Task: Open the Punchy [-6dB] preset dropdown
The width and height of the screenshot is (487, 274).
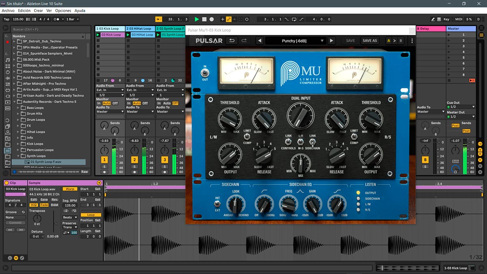Action: 296,41
